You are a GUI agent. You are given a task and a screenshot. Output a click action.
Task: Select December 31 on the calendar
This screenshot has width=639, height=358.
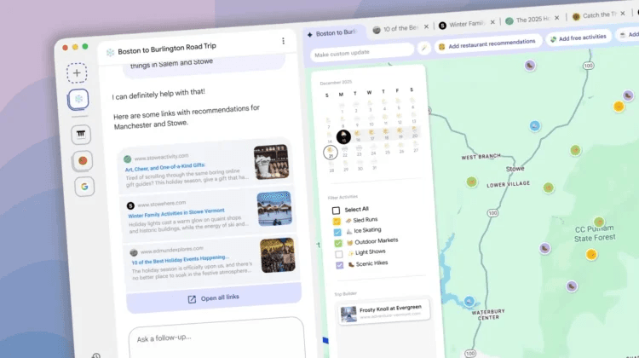(374, 165)
